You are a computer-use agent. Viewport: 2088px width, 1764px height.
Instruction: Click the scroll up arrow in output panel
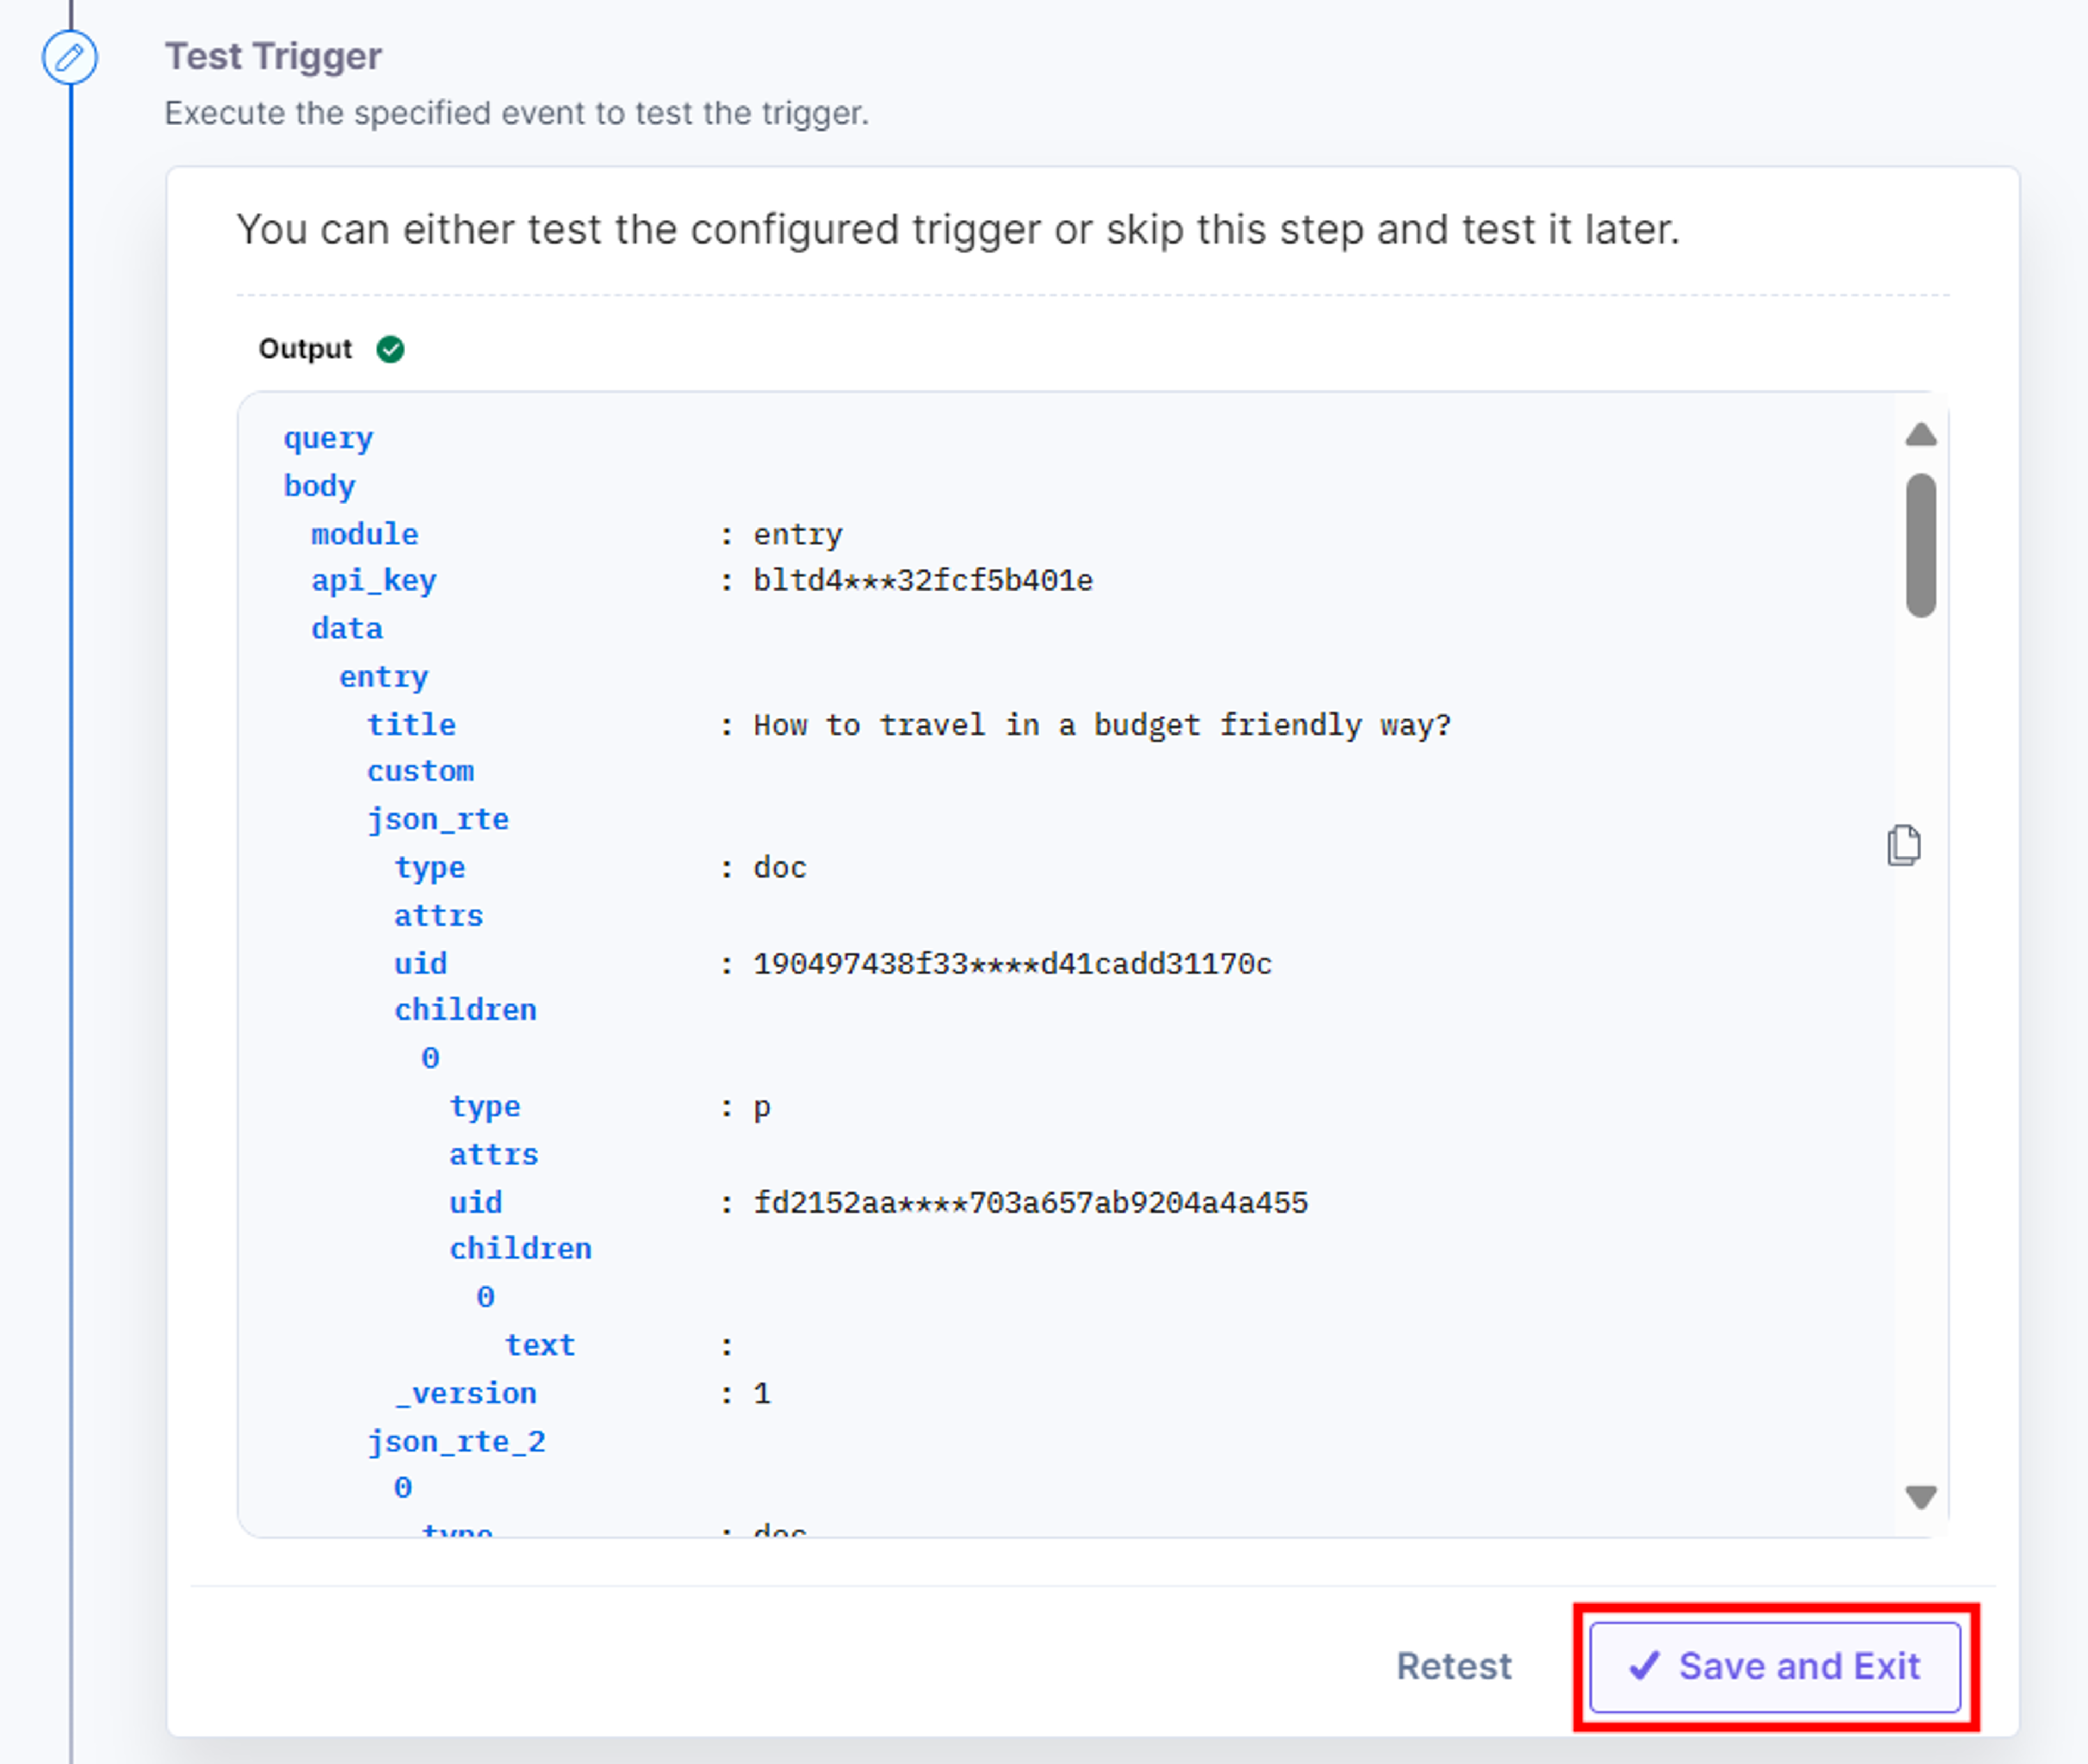[1921, 435]
